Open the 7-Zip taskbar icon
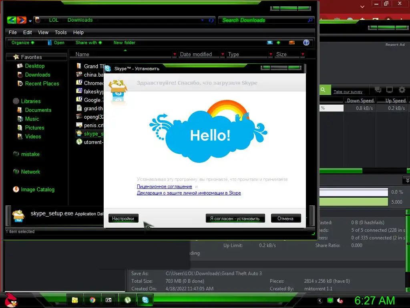 pos(109,300)
